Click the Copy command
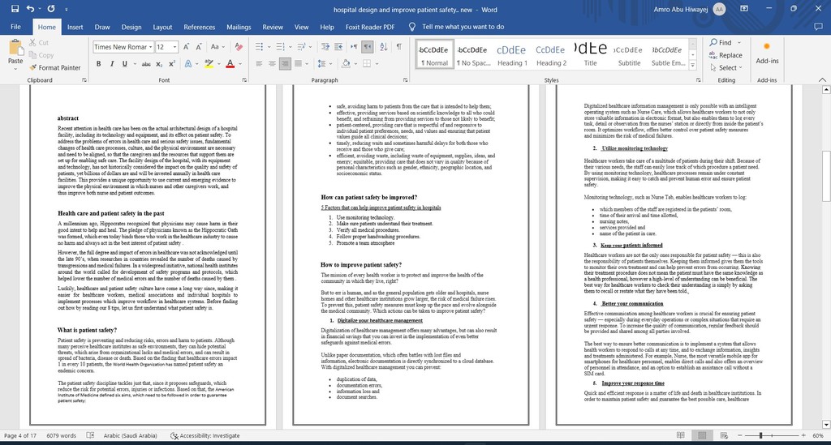Image resolution: width=831 pixels, height=445 pixels. 41,55
